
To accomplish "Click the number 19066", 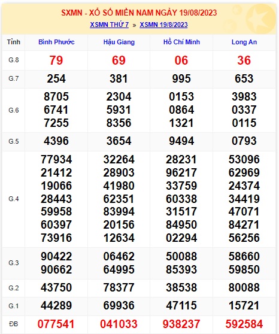I will (56, 186).
